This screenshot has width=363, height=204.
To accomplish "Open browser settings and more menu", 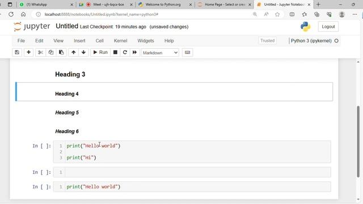I will [x=354, y=14].
